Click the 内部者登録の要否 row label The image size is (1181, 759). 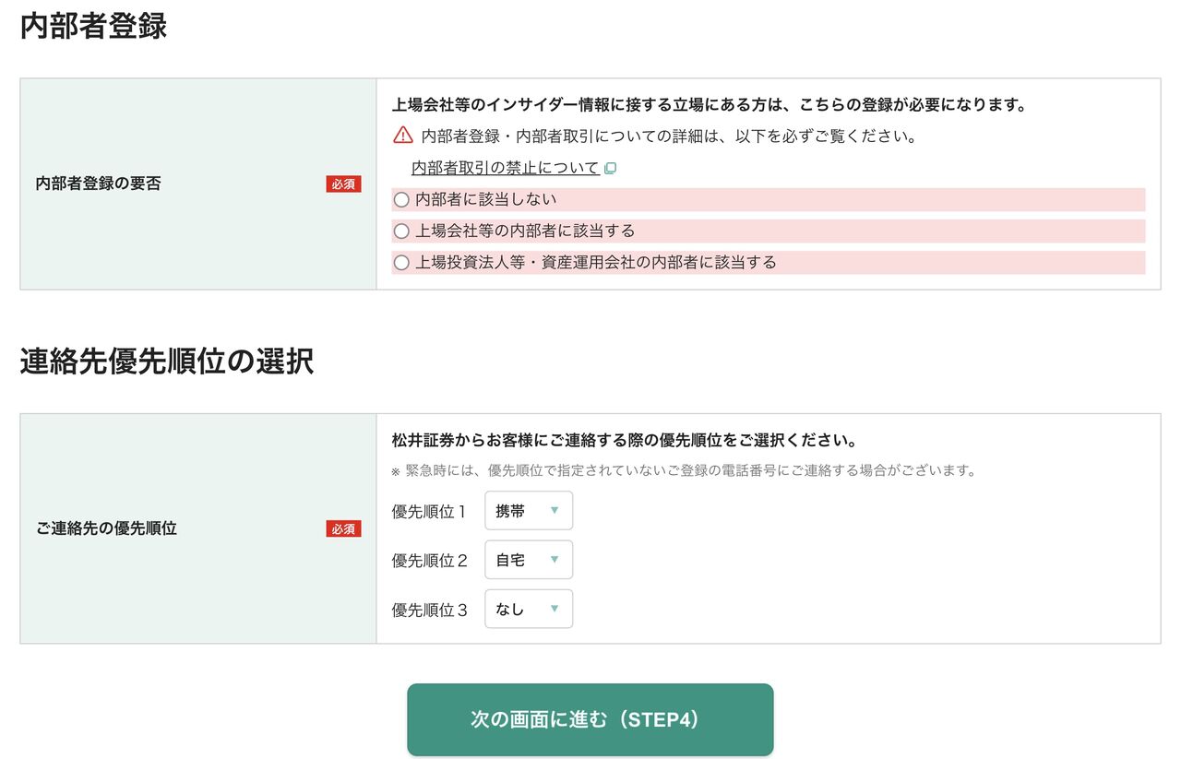point(98,184)
